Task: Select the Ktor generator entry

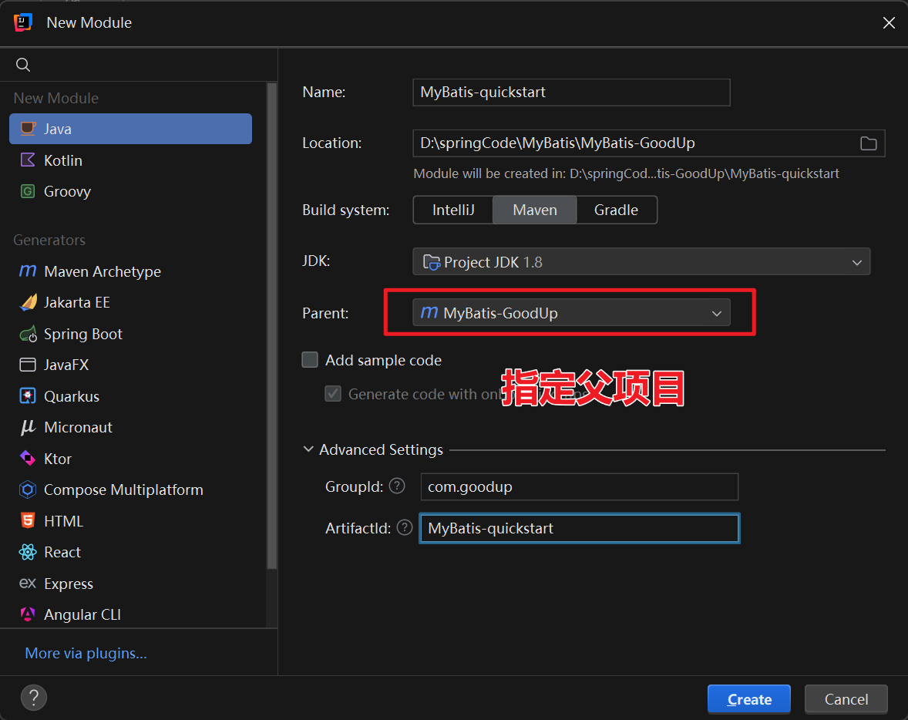Action: (x=130, y=458)
